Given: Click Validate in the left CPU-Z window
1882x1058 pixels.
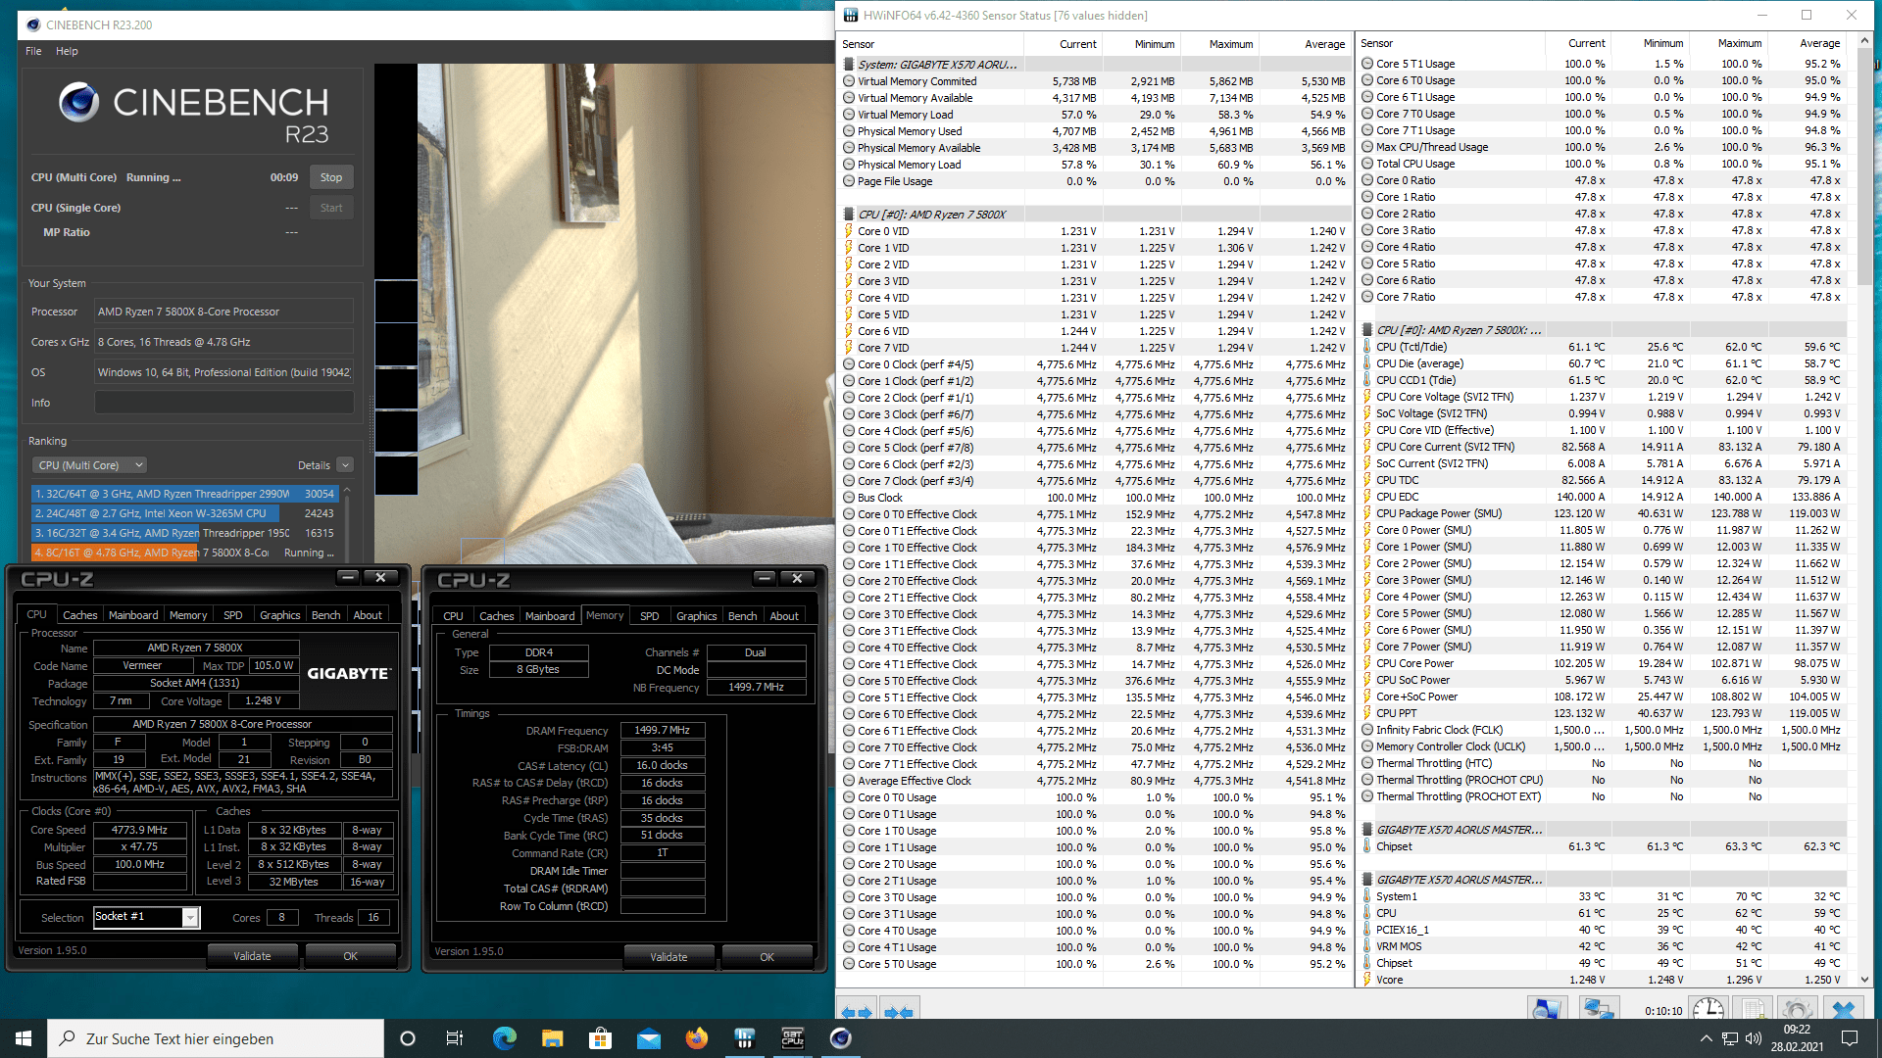Looking at the screenshot, I should (252, 956).
